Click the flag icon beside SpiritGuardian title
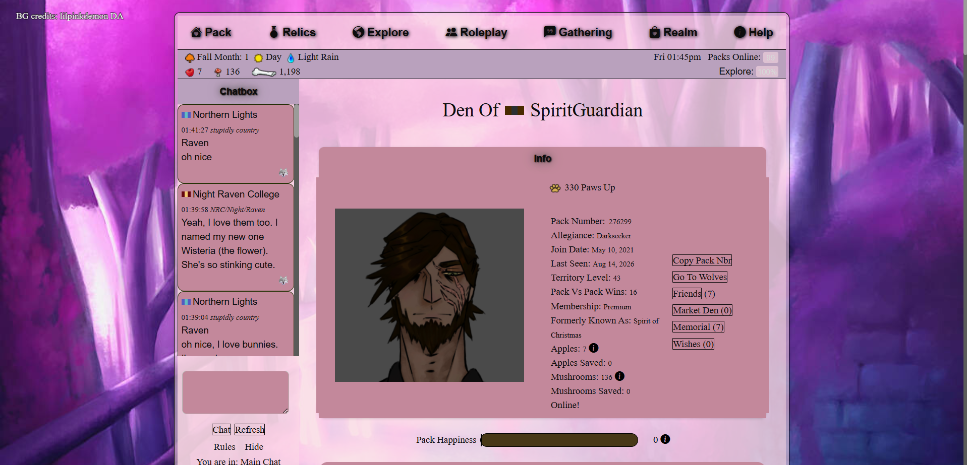Screen dimensions: 967x465 (515, 110)
